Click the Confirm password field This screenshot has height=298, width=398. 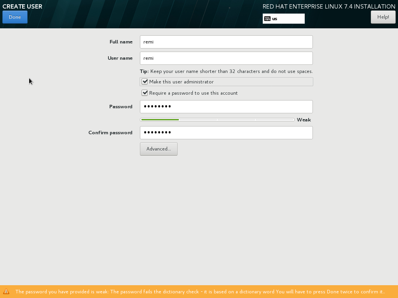point(226,133)
